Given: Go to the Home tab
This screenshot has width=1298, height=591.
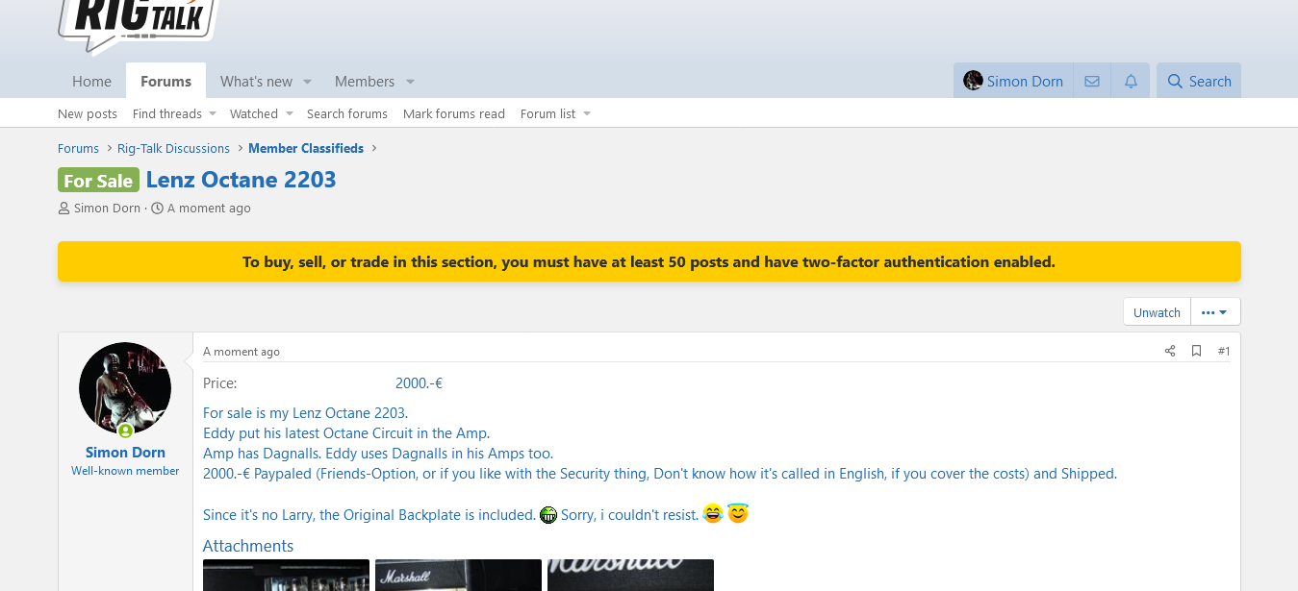Looking at the screenshot, I should click(x=91, y=82).
